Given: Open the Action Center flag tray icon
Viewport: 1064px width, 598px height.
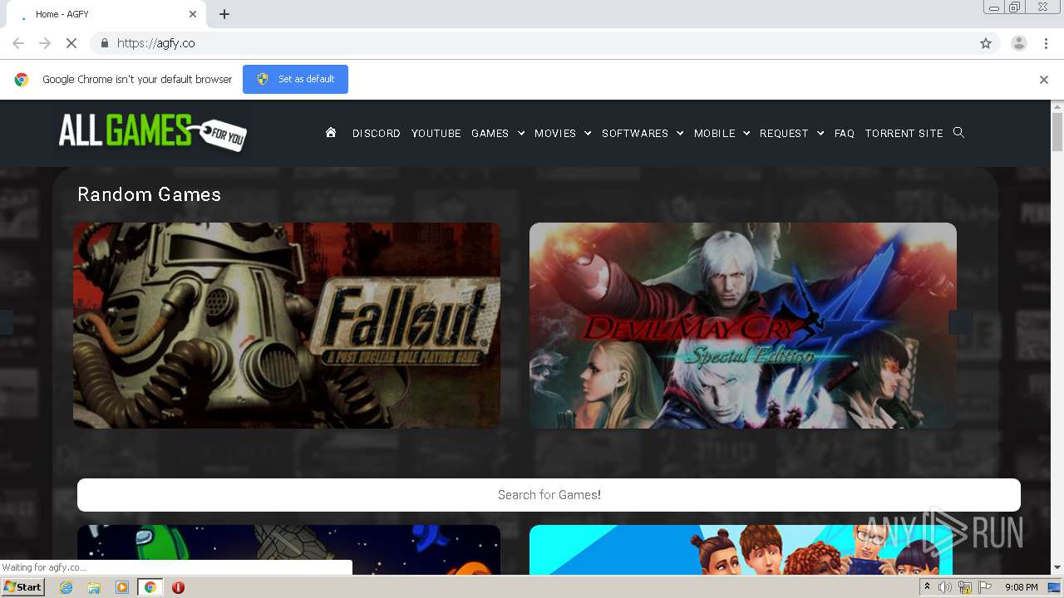Looking at the screenshot, I should pos(985,587).
